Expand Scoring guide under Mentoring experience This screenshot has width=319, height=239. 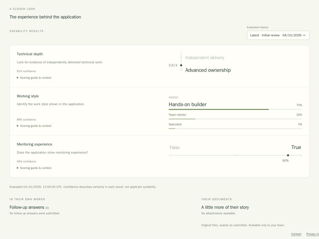pos(34,168)
